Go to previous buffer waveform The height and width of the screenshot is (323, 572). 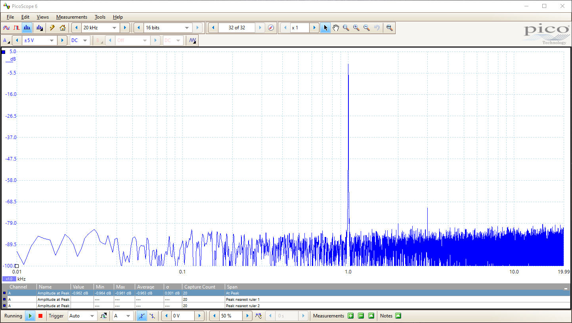click(213, 28)
